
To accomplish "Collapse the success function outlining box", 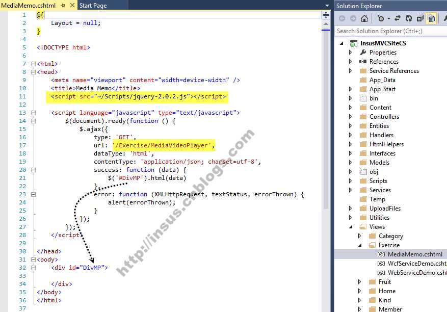I will click(x=33, y=170).
